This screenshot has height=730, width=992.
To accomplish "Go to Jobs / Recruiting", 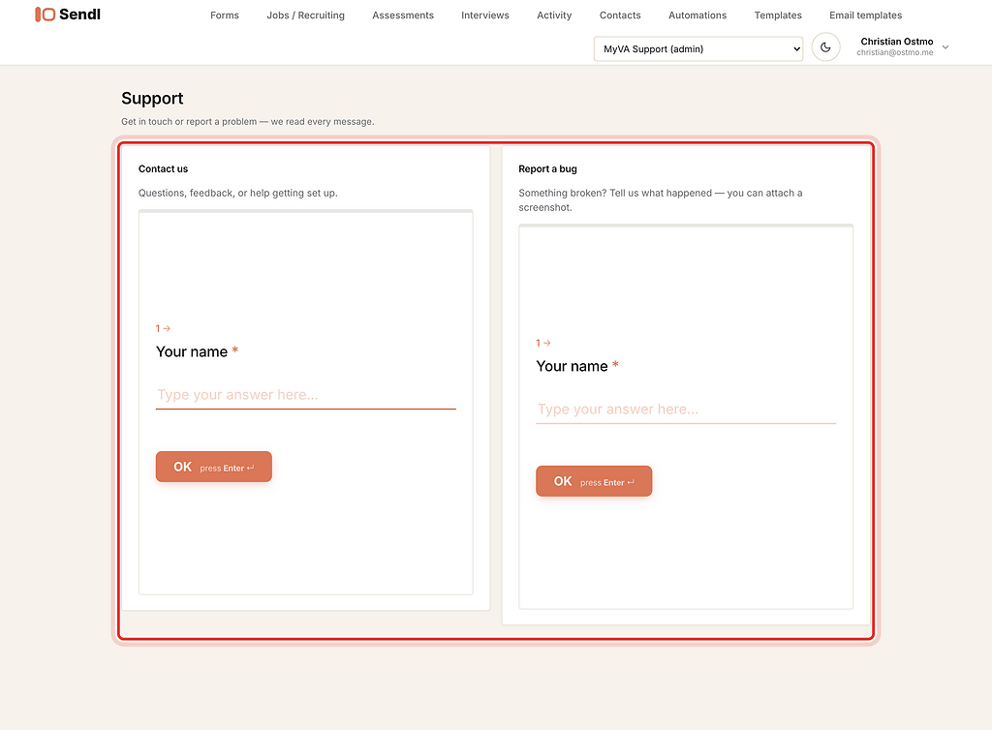I will pyautogui.click(x=305, y=15).
